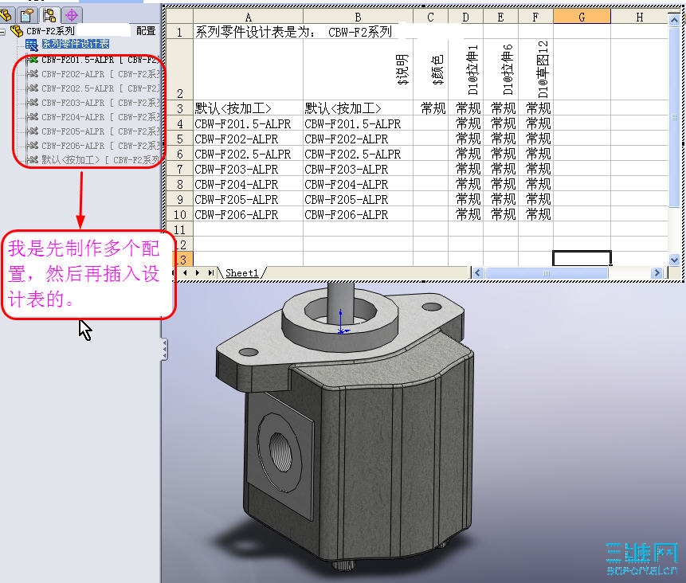Click the icon of configuration CBW-F203-ALPR
The width and height of the screenshot is (686, 583).
[x=32, y=103]
